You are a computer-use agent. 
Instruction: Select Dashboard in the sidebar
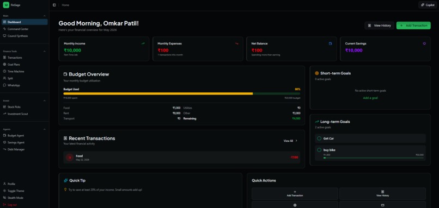[x=25, y=22]
